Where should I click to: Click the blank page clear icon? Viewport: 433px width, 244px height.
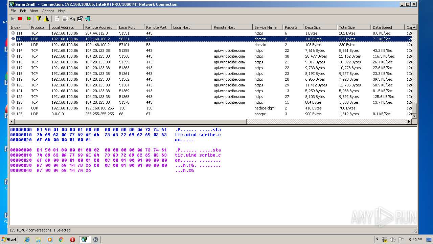click(57, 19)
